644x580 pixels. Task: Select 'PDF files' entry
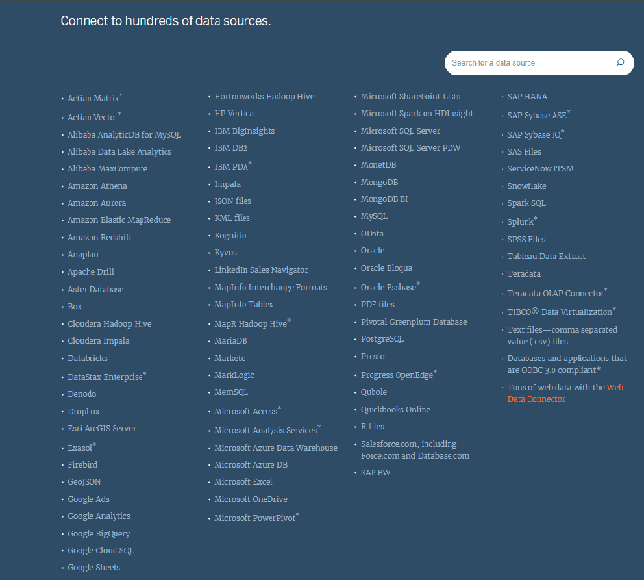click(378, 305)
